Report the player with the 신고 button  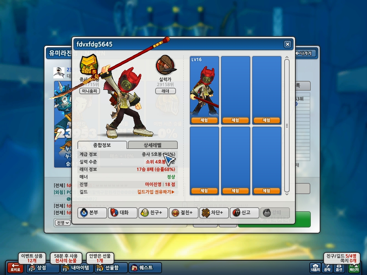(244, 213)
